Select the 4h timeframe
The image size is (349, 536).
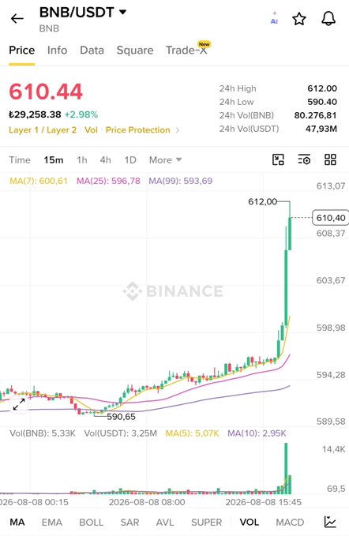click(x=105, y=160)
